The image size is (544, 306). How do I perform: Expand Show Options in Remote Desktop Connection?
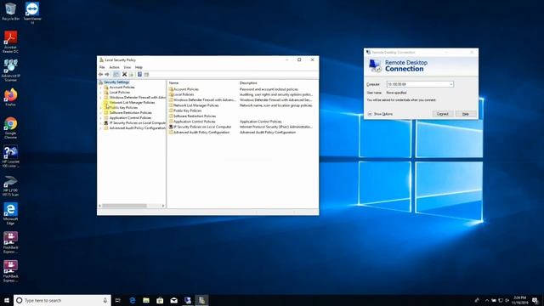(380, 114)
